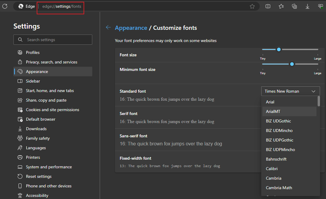Click the Sans-serif font sample text

(x=171, y=144)
